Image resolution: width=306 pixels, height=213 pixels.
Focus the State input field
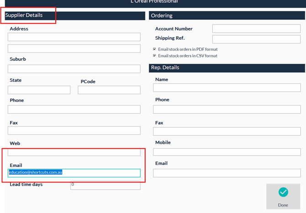[x=39, y=90]
